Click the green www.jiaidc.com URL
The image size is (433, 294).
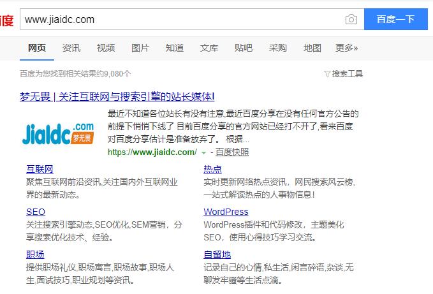point(152,152)
